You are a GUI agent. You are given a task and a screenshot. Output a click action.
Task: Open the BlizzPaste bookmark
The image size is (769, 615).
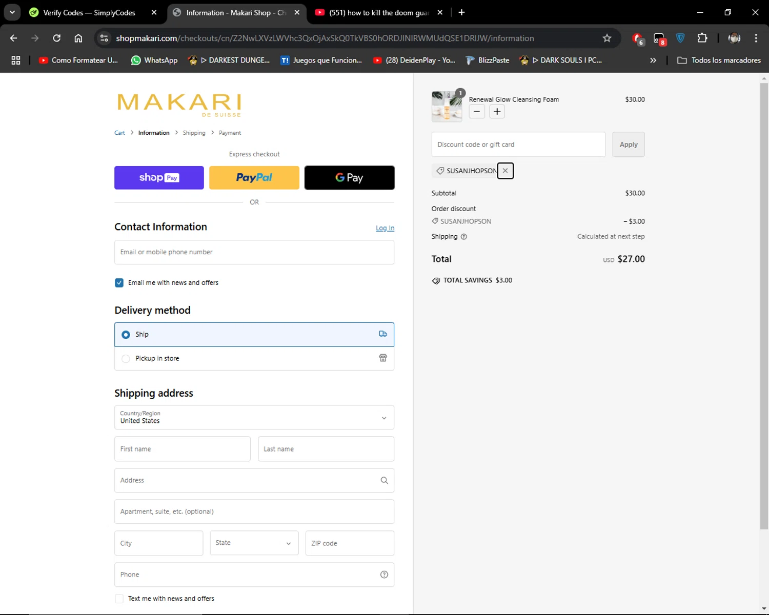click(488, 60)
